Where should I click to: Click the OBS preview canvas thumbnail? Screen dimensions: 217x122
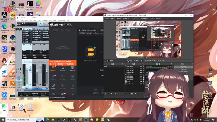click(148, 39)
